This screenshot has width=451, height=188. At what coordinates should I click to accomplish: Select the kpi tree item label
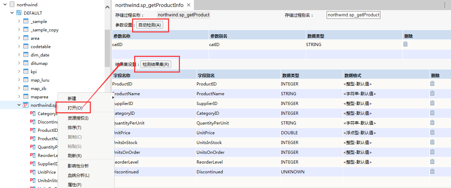[x=34, y=72]
